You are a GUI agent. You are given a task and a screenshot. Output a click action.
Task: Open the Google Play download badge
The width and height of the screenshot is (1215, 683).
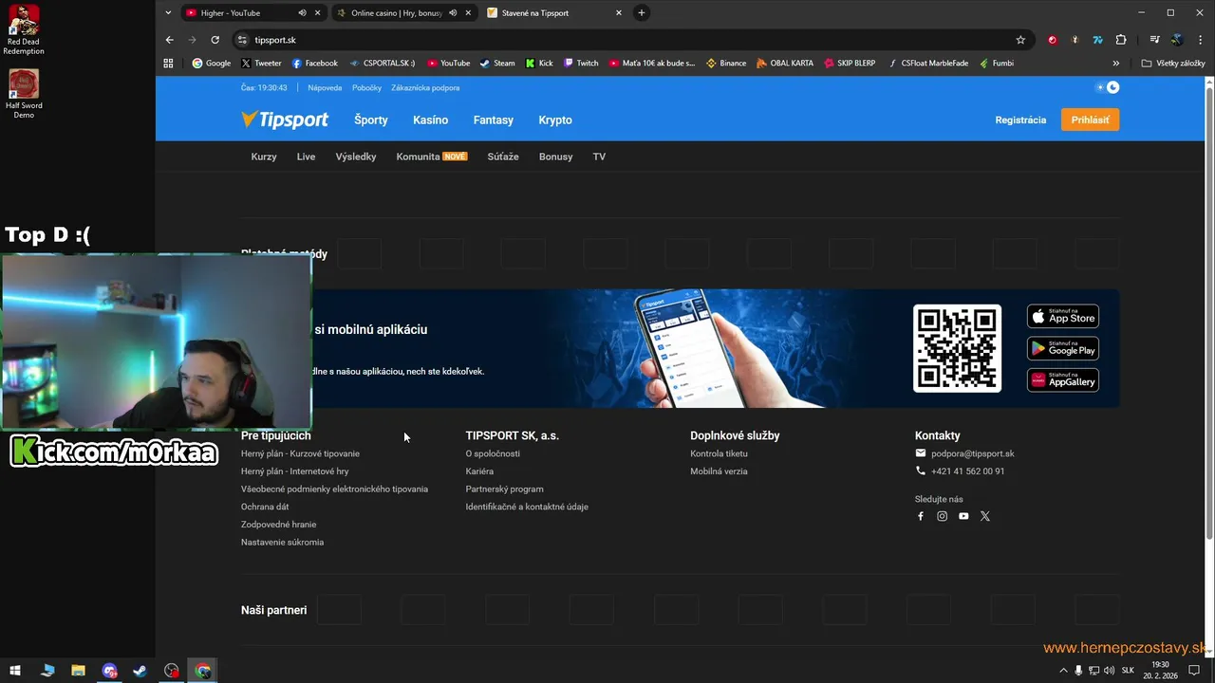coord(1063,348)
